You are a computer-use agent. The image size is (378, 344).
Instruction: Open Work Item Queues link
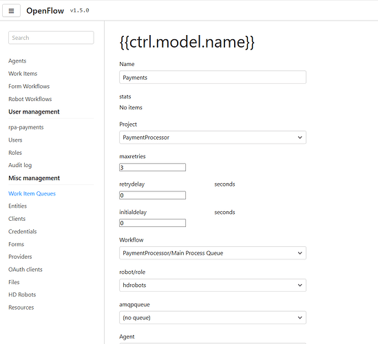[x=32, y=193]
